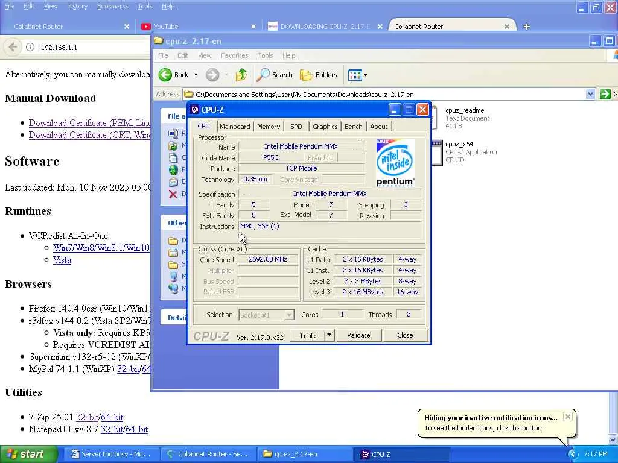
Task: Toggle the Folders pane button
Action: pos(319,74)
